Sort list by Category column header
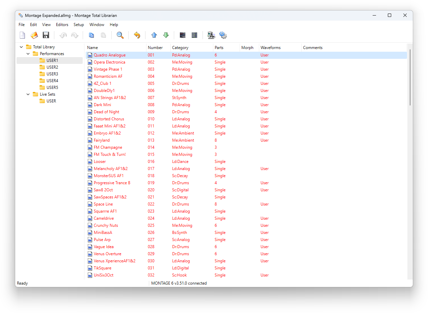This screenshot has width=428, height=313. [x=180, y=48]
